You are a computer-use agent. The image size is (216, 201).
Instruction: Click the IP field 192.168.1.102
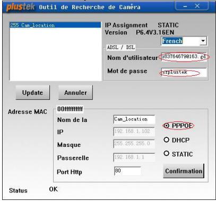134,132
